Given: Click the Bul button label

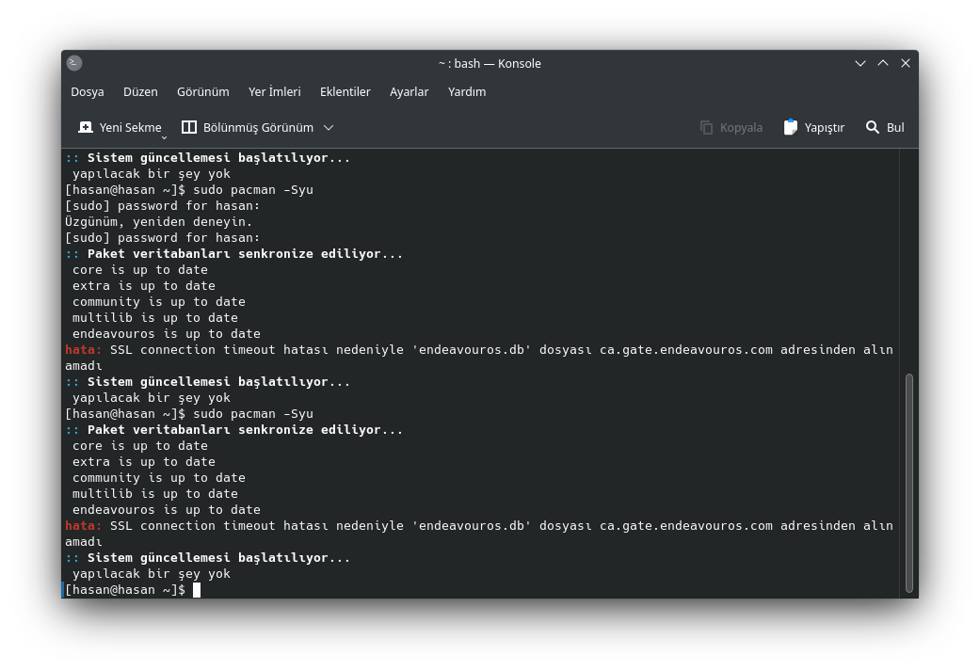Looking at the screenshot, I should coord(895,127).
